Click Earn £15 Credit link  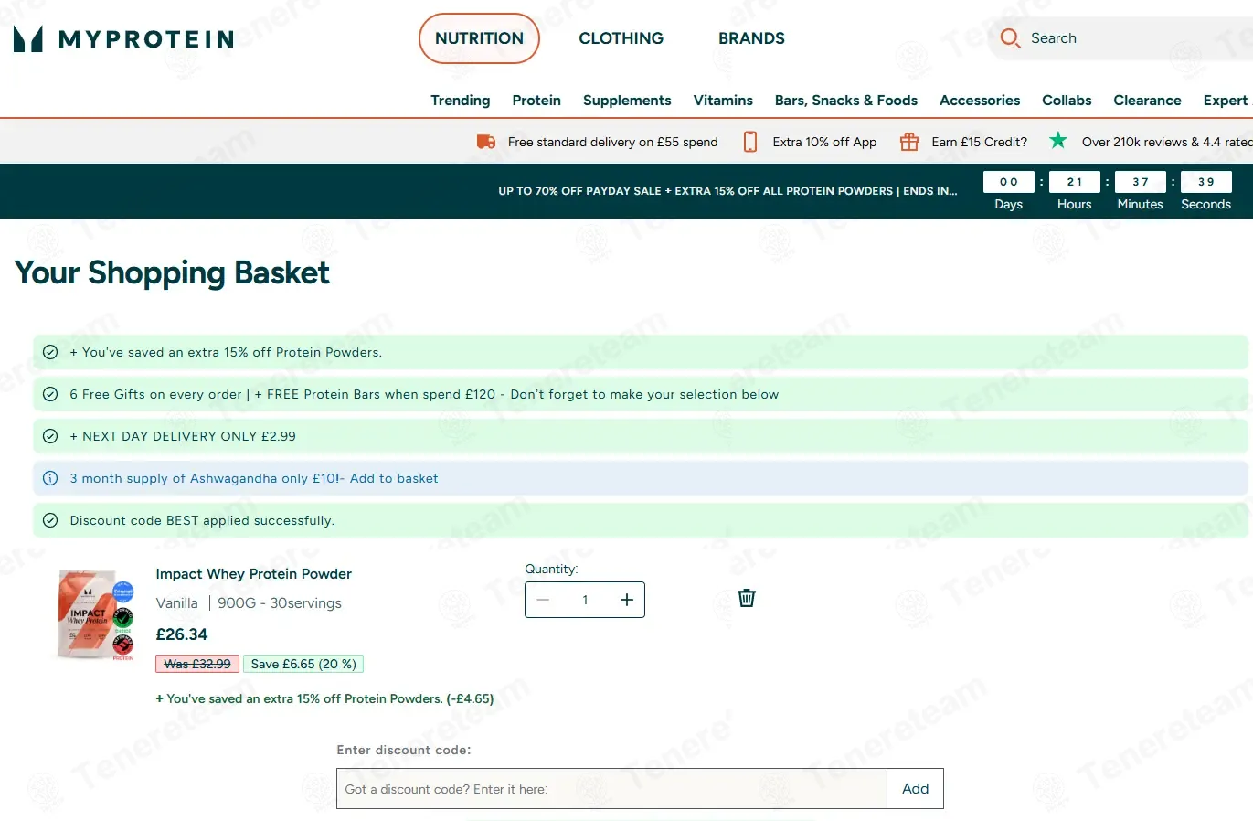tap(980, 142)
